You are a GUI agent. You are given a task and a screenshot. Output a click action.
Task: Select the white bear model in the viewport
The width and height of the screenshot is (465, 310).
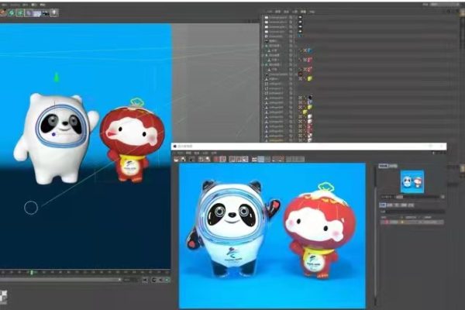(56, 139)
